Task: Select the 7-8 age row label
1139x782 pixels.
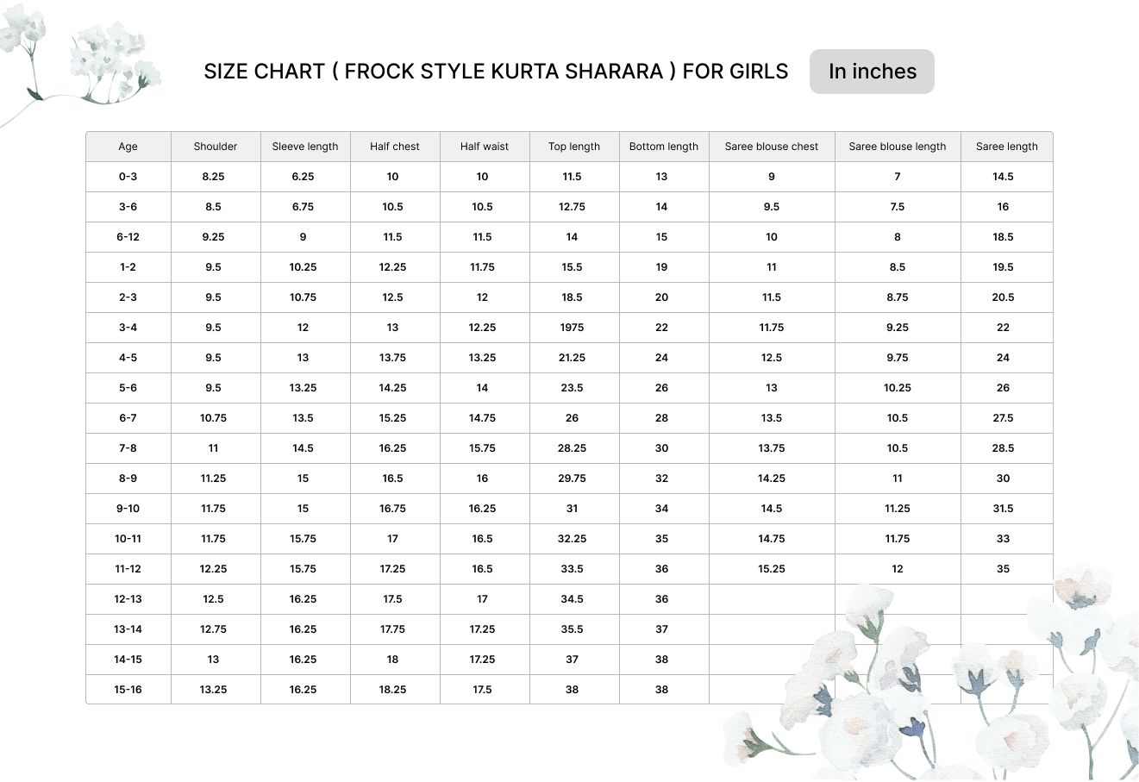Action: point(128,448)
